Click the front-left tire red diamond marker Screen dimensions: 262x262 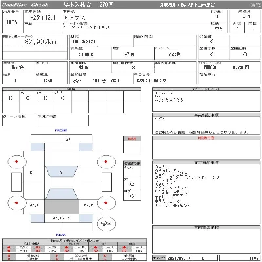(x=16, y=162)
